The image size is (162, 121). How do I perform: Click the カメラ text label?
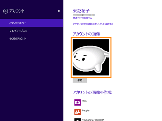point(85,101)
